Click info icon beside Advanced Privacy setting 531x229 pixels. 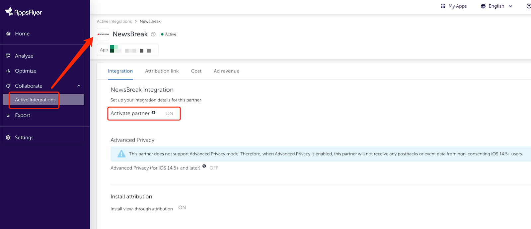[204, 166]
